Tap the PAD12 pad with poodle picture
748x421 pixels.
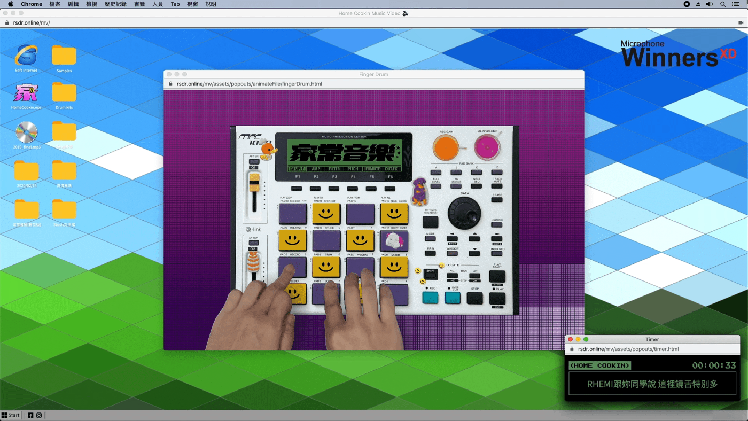pos(394,241)
